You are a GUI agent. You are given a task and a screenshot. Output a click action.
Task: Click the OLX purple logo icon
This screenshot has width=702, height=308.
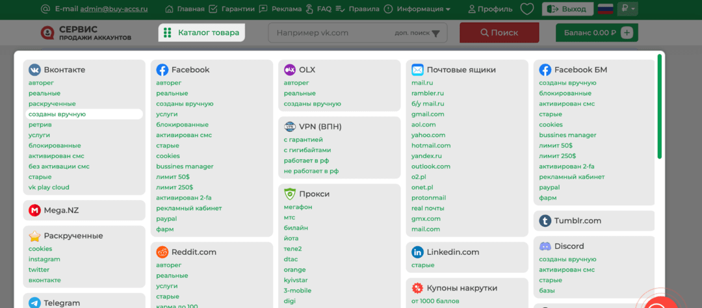click(290, 70)
